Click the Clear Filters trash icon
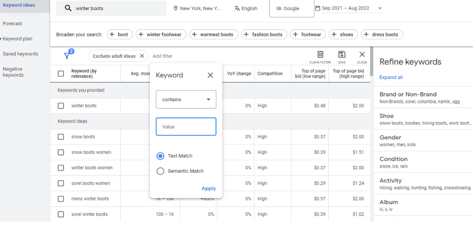Image resolution: width=473 pixels, height=225 pixels. tap(320, 55)
